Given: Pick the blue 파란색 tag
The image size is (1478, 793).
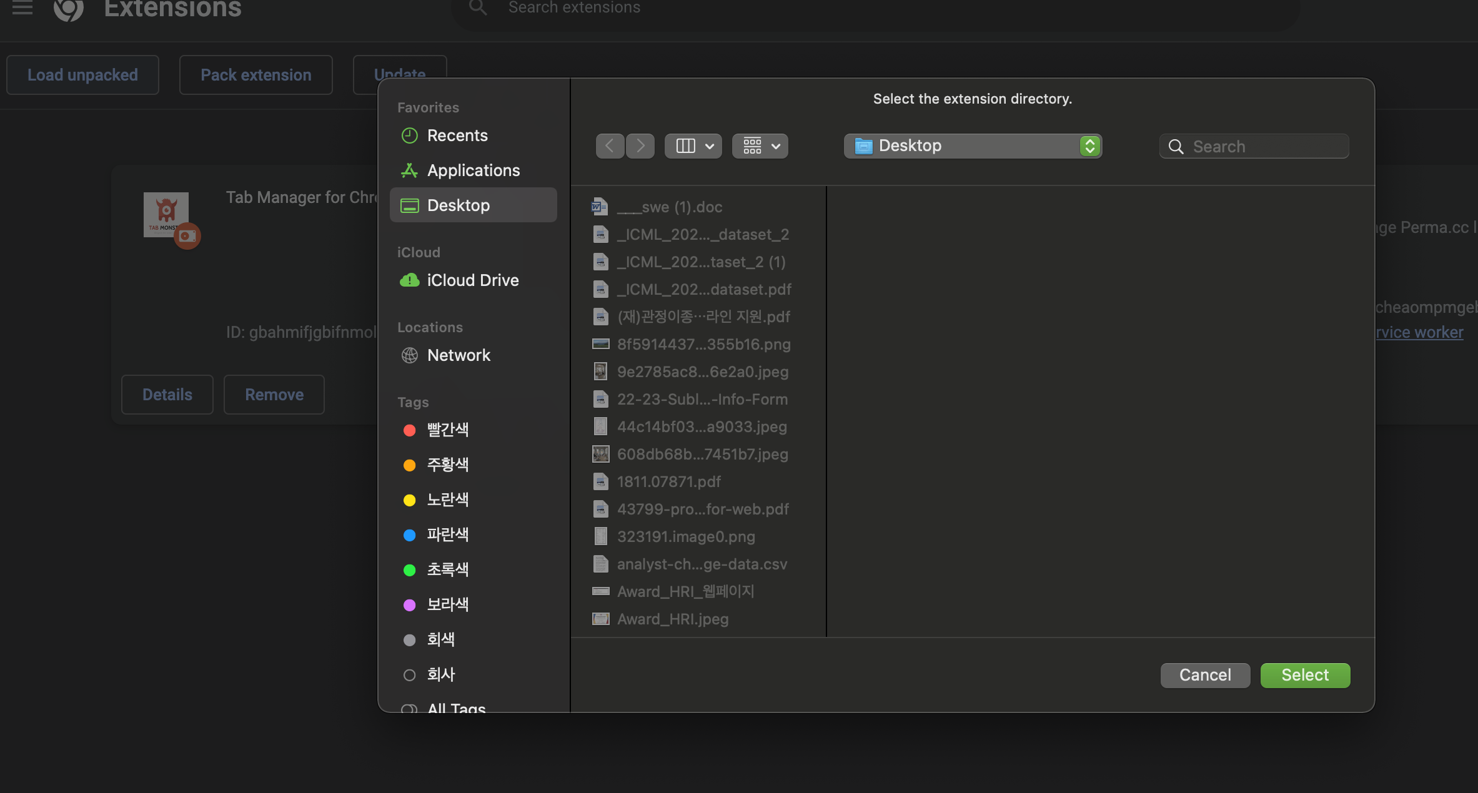Looking at the screenshot, I should coord(447,534).
